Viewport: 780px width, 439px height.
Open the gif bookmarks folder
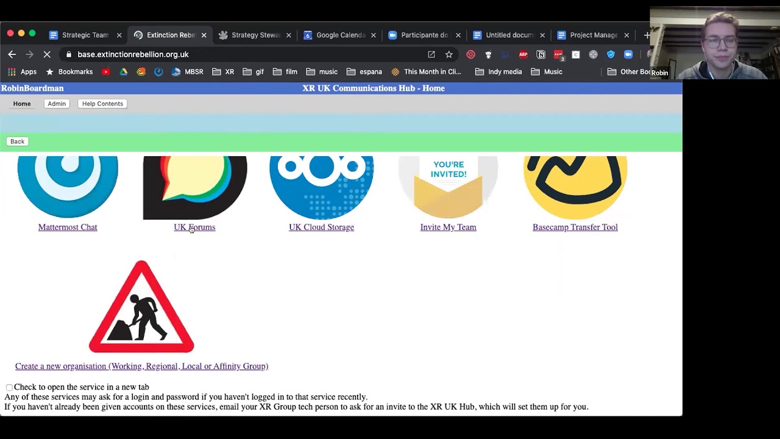(253, 71)
